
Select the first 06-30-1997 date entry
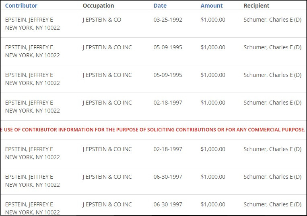(168, 177)
